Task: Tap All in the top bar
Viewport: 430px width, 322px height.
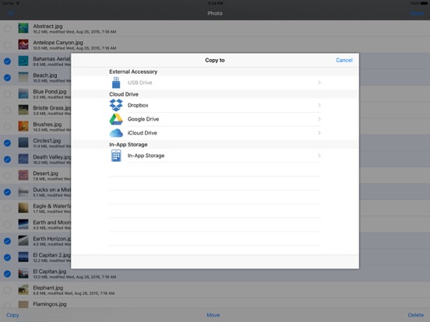Action: tap(11, 13)
